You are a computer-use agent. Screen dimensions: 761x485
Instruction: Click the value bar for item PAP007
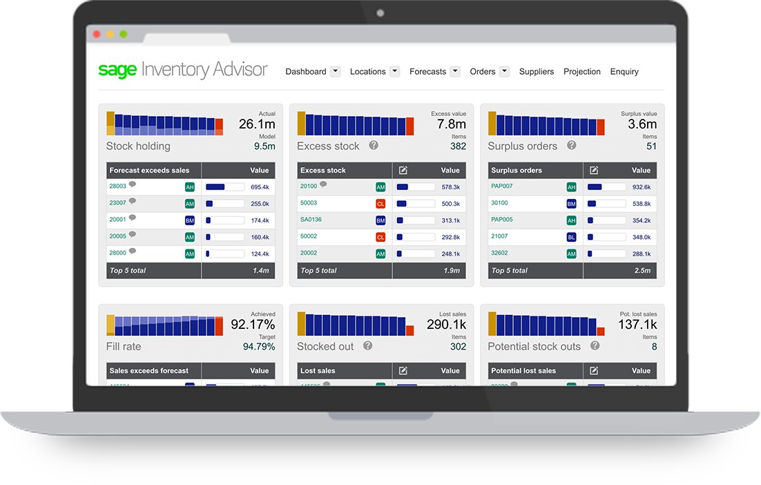click(607, 187)
